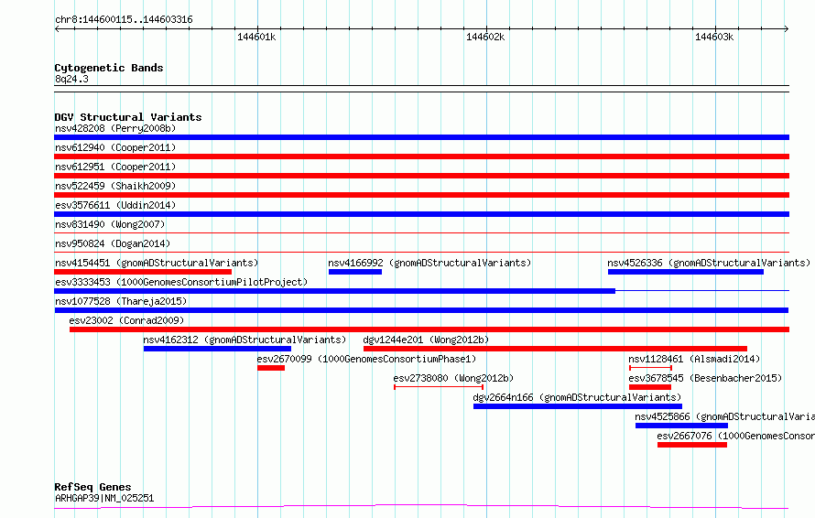Select the esv3576611 (Uddin2014) blue bar
815x518 pixels.
[x=421, y=214]
